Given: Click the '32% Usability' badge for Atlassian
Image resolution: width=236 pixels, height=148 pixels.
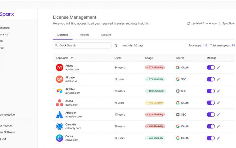Looking at the screenshot, I should (x=155, y=115).
